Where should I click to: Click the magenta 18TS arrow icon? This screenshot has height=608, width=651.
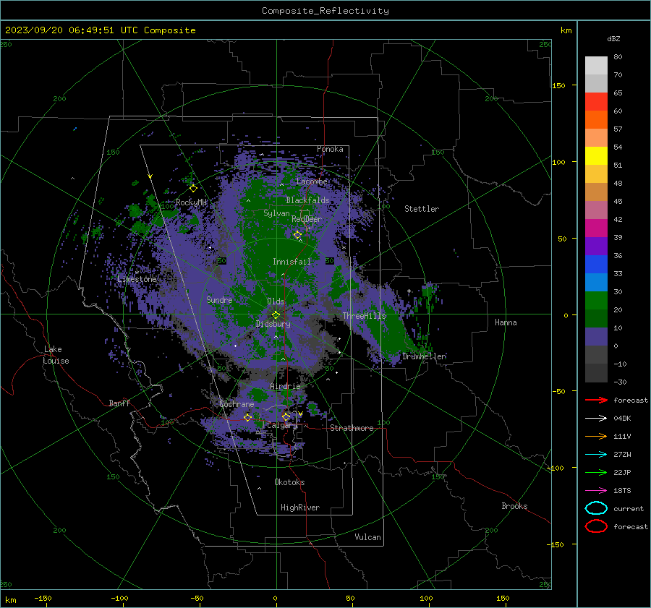[x=596, y=491]
